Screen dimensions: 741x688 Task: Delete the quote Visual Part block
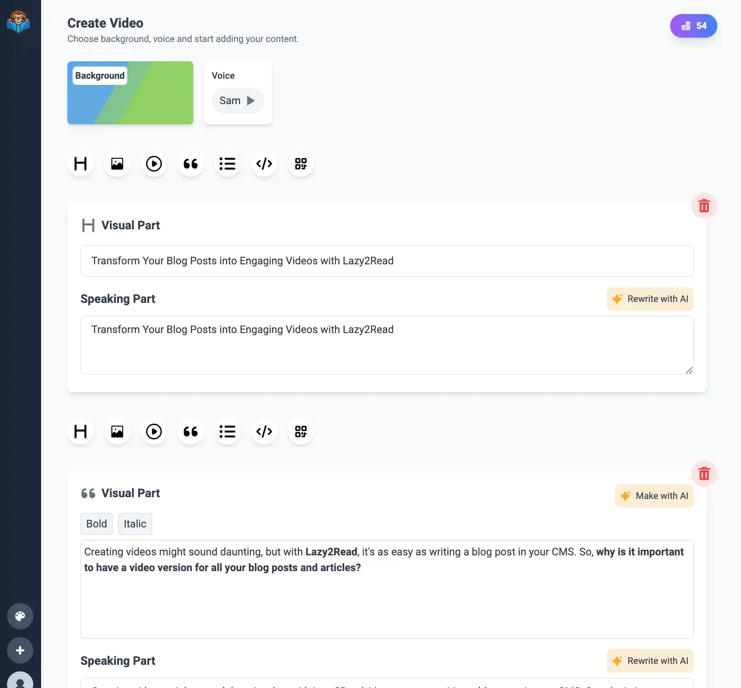click(704, 474)
